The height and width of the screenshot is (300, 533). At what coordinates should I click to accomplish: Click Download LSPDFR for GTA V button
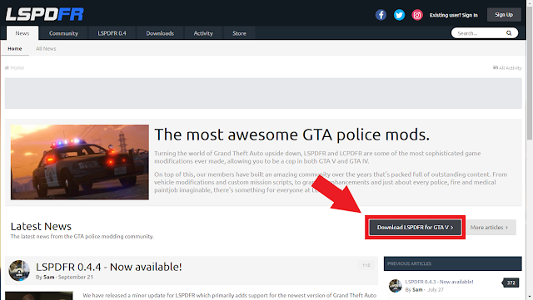click(415, 228)
